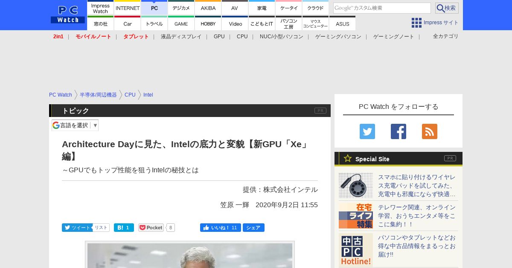Open the Video tab

pos(235,23)
